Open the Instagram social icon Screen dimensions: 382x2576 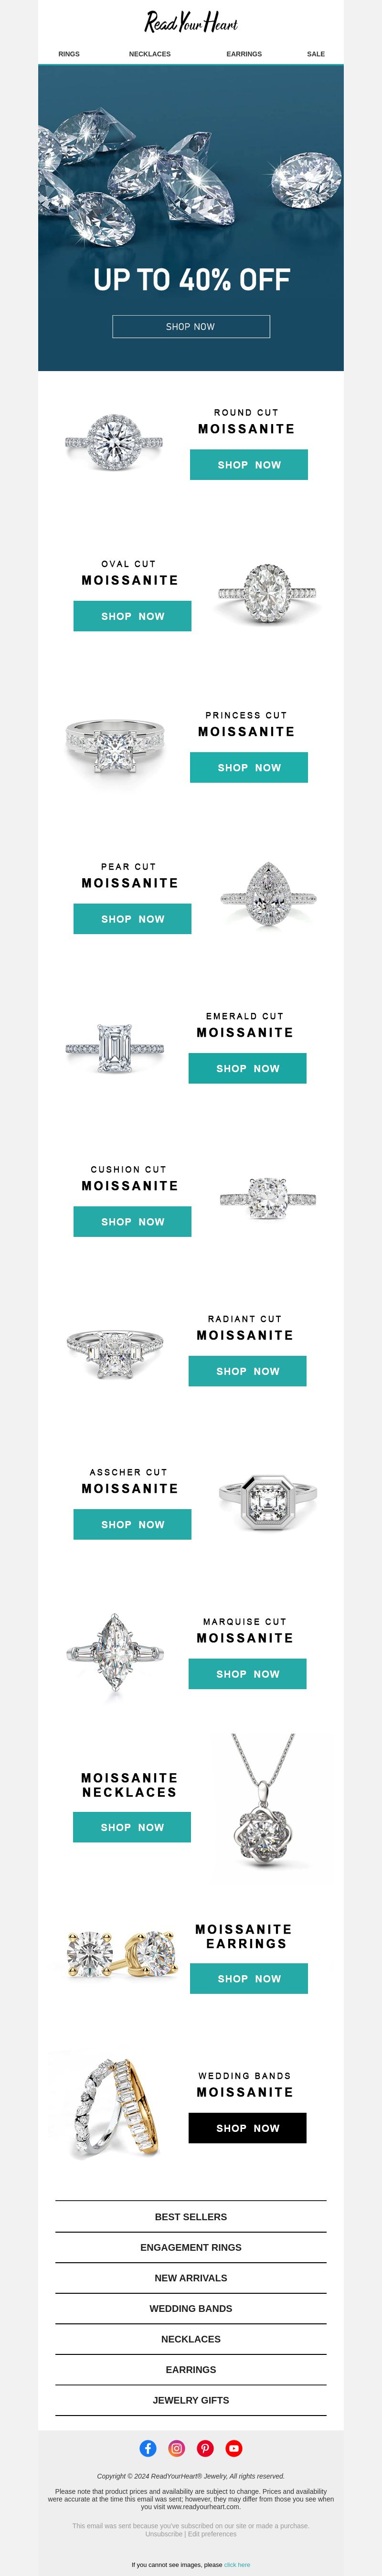[x=177, y=2447]
